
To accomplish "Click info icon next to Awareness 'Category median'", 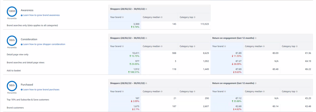I will (162, 17).
